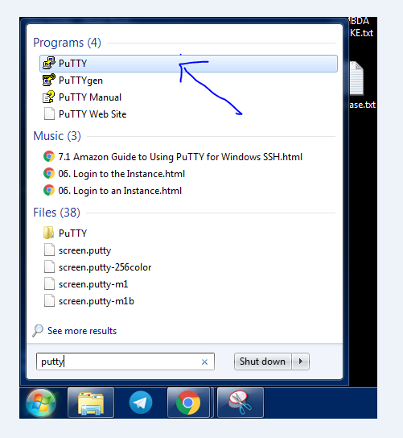403x438 pixels.
Task: Open the Programs (4) category header
Action: 67,43
